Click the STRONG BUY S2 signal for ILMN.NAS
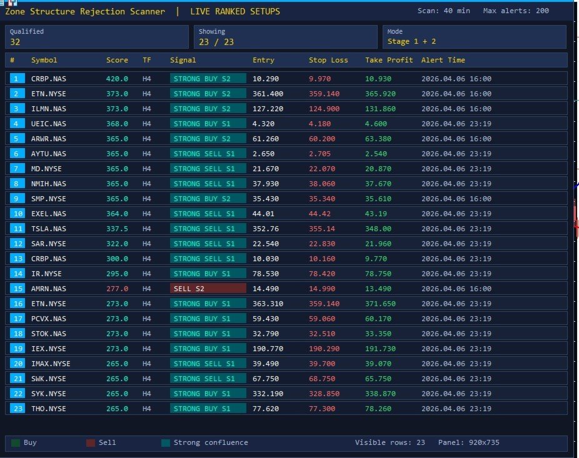 208,109
